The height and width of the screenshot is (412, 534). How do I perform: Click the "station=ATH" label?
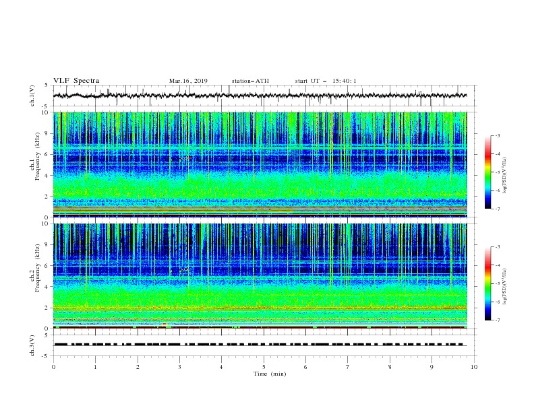pos(250,81)
